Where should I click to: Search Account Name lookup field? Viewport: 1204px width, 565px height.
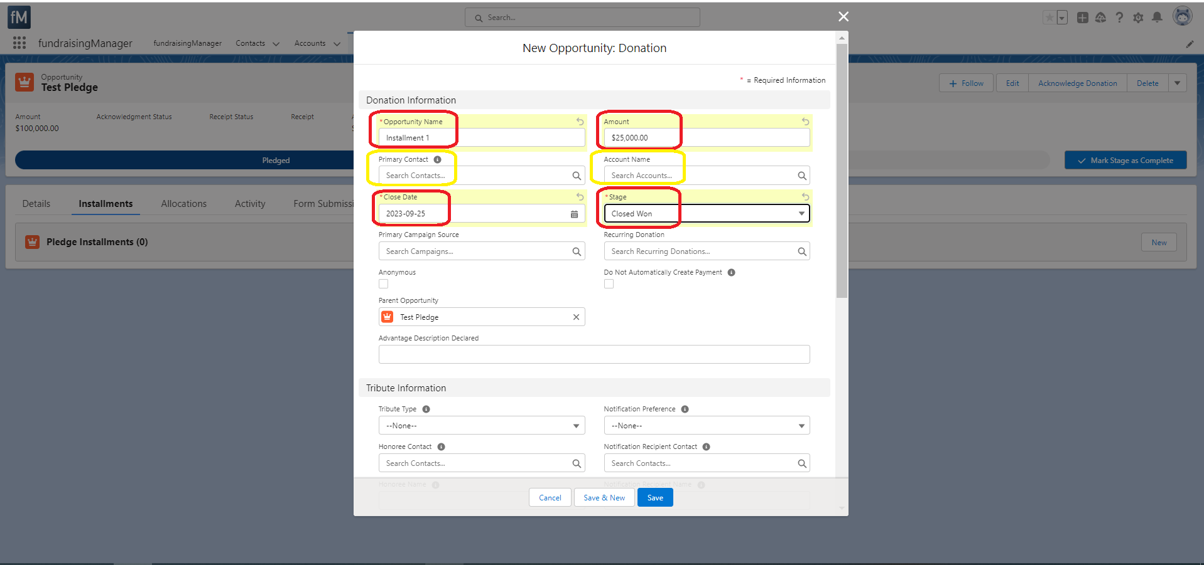(x=707, y=176)
